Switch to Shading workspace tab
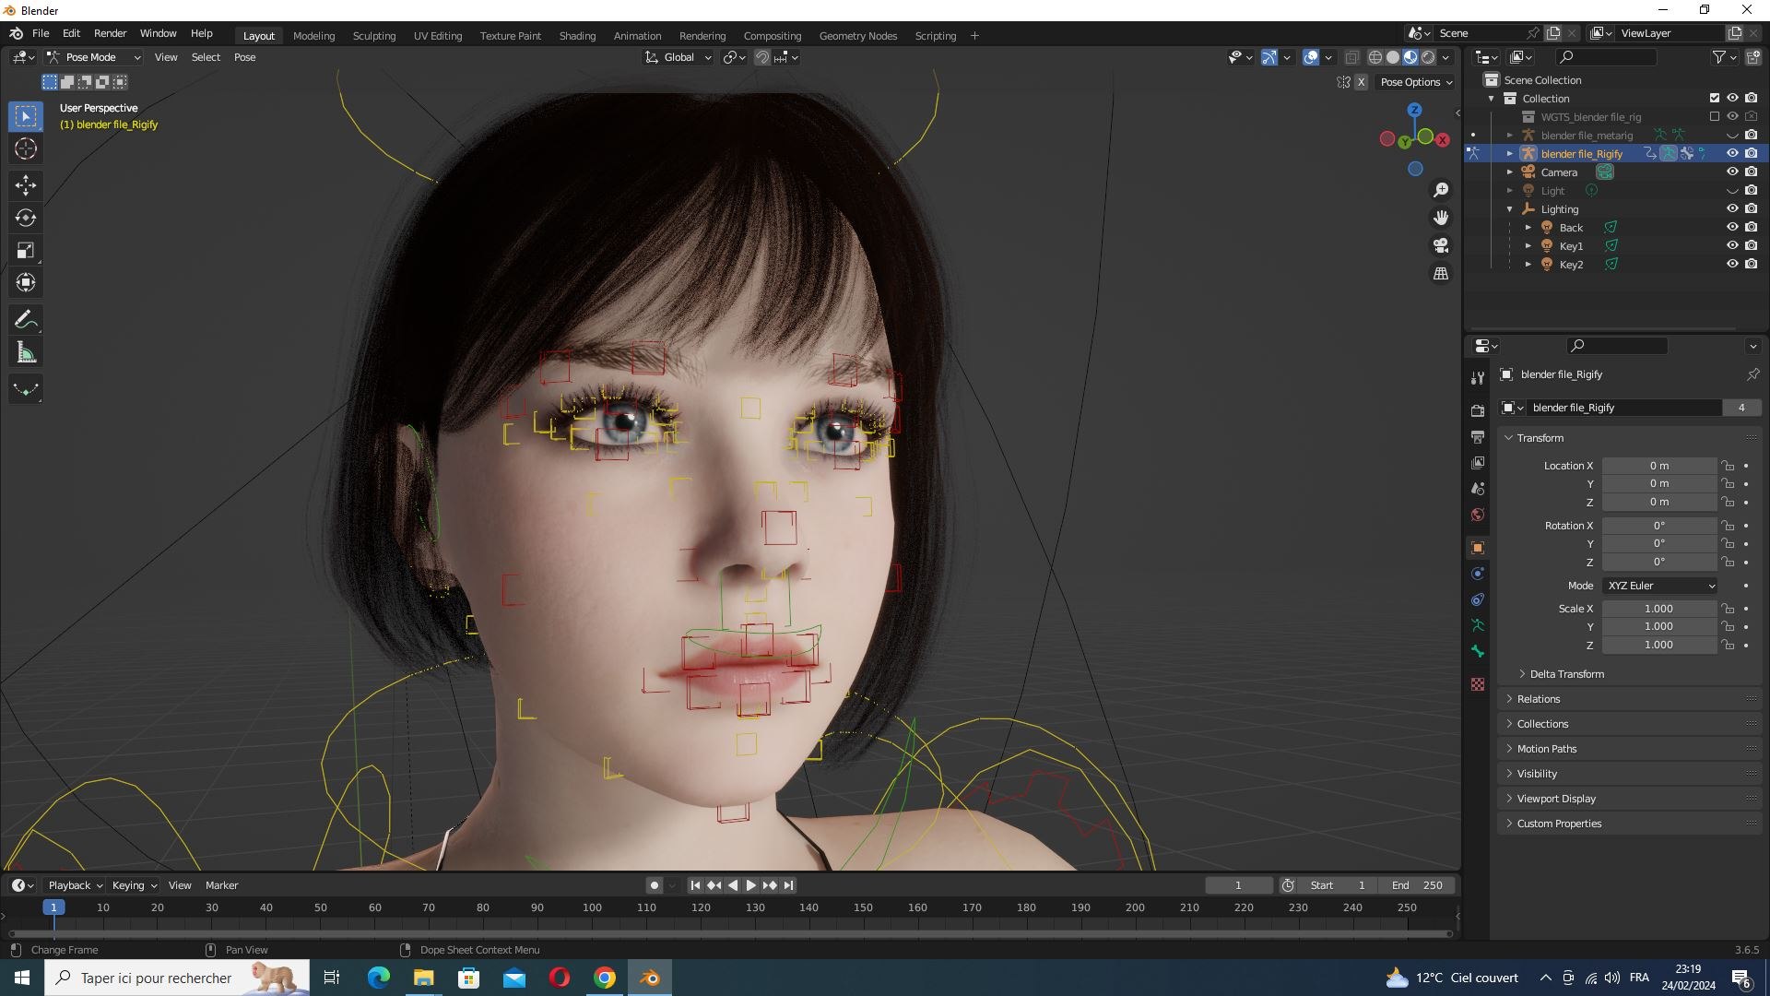Viewport: 1770px width, 996px height. [x=577, y=36]
